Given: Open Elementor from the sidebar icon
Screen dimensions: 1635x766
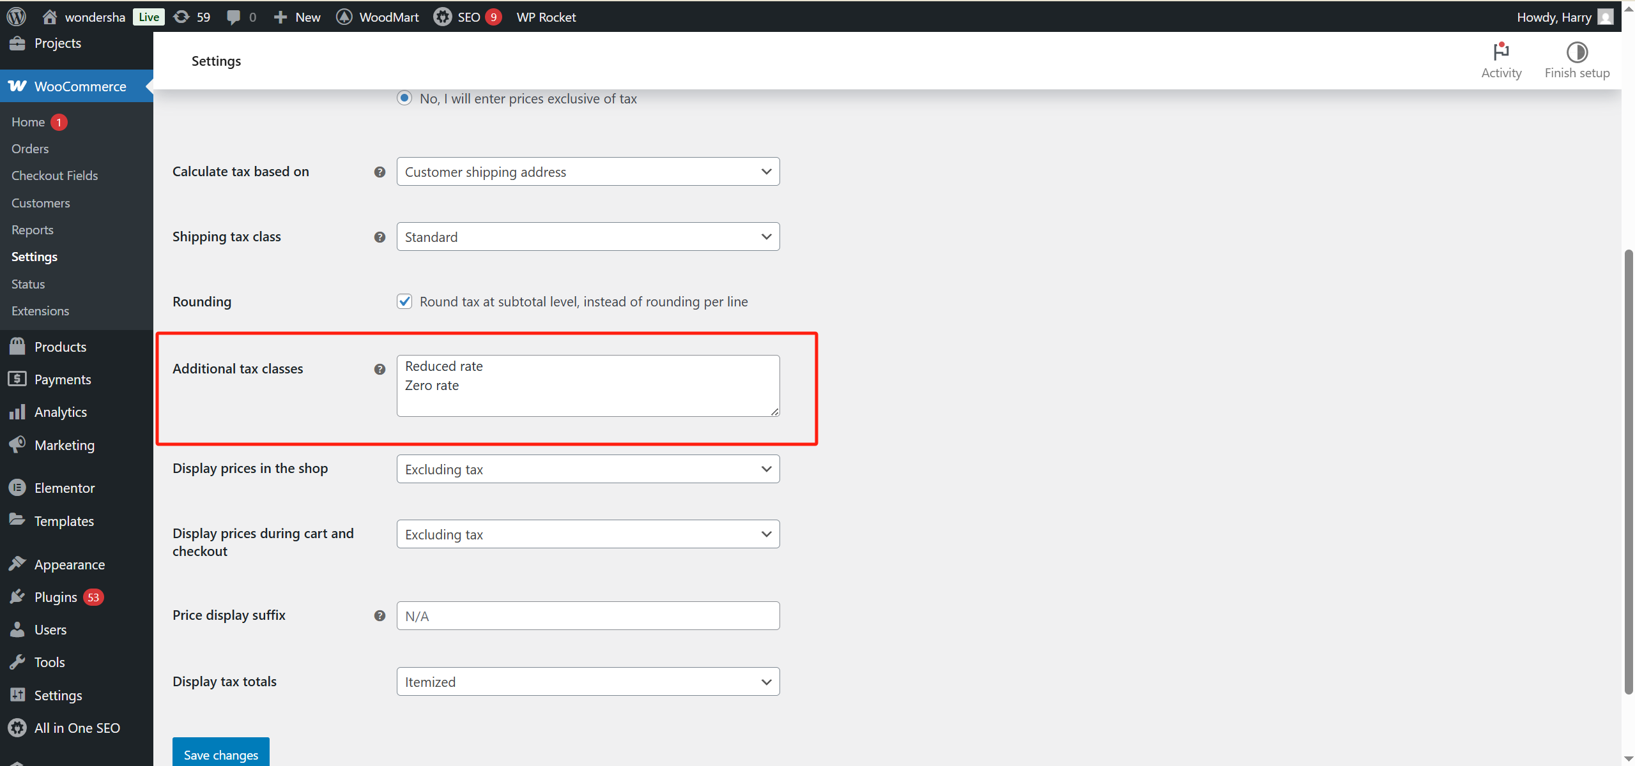Looking at the screenshot, I should pos(17,487).
